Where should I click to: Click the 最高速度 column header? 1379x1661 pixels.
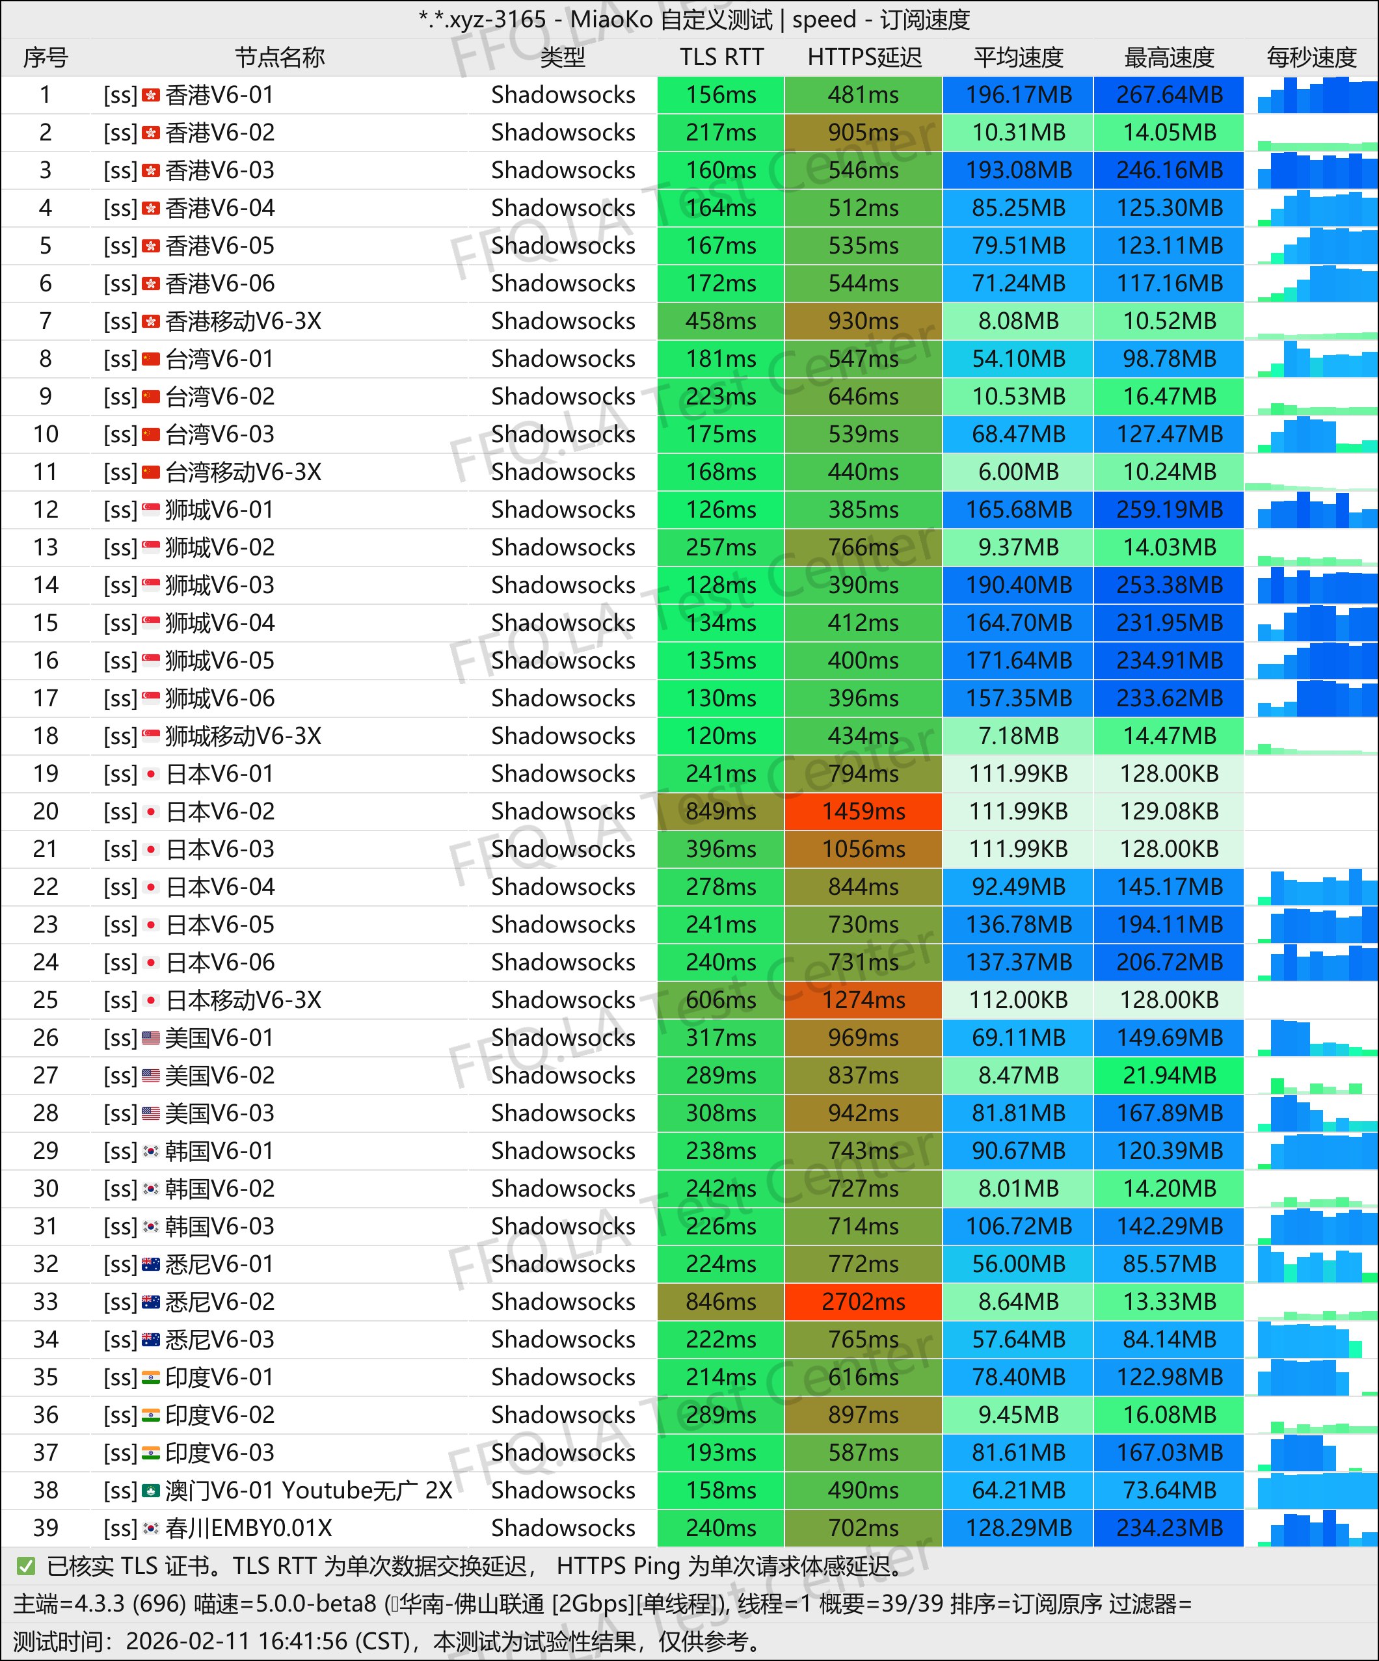[1170, 57]
